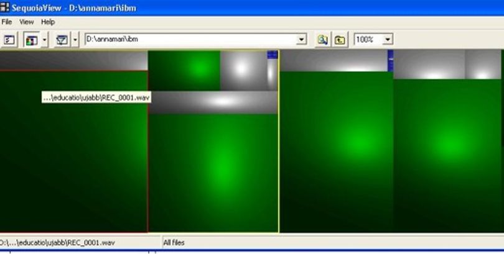Open the File menu
504x254 pixels.
pyautogui.click(x=6, y=22)
